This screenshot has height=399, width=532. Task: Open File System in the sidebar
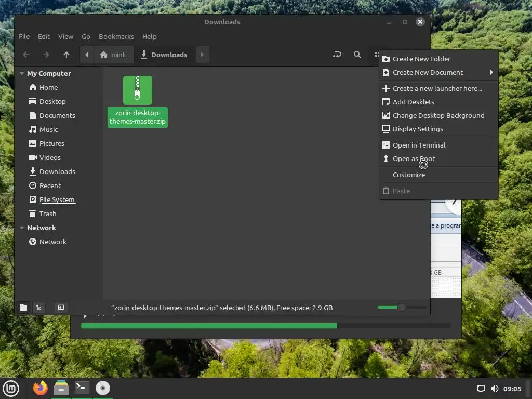pos(57,200)
